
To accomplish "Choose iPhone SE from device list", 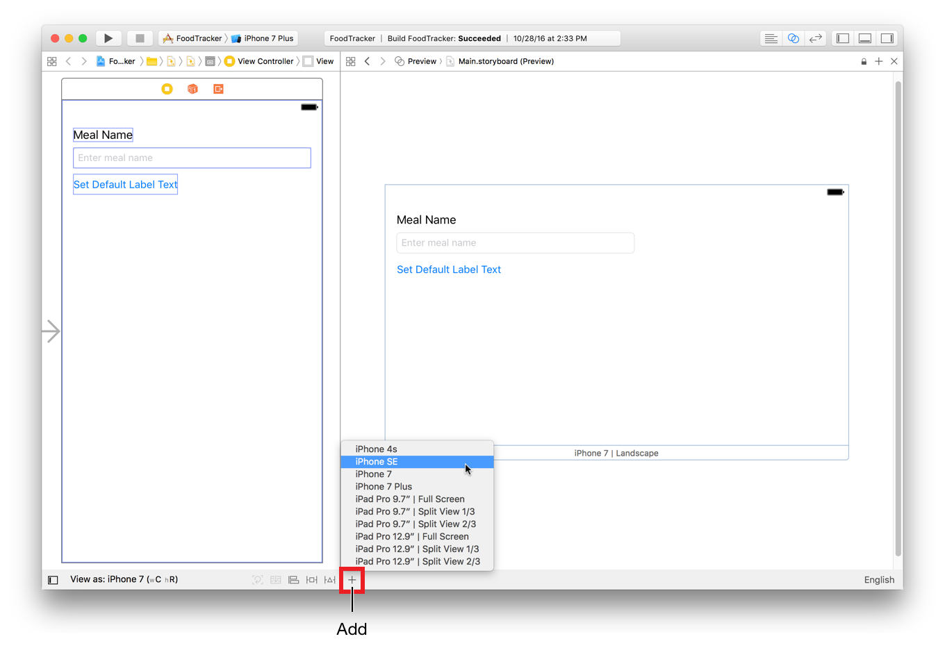I will point(417,461).
